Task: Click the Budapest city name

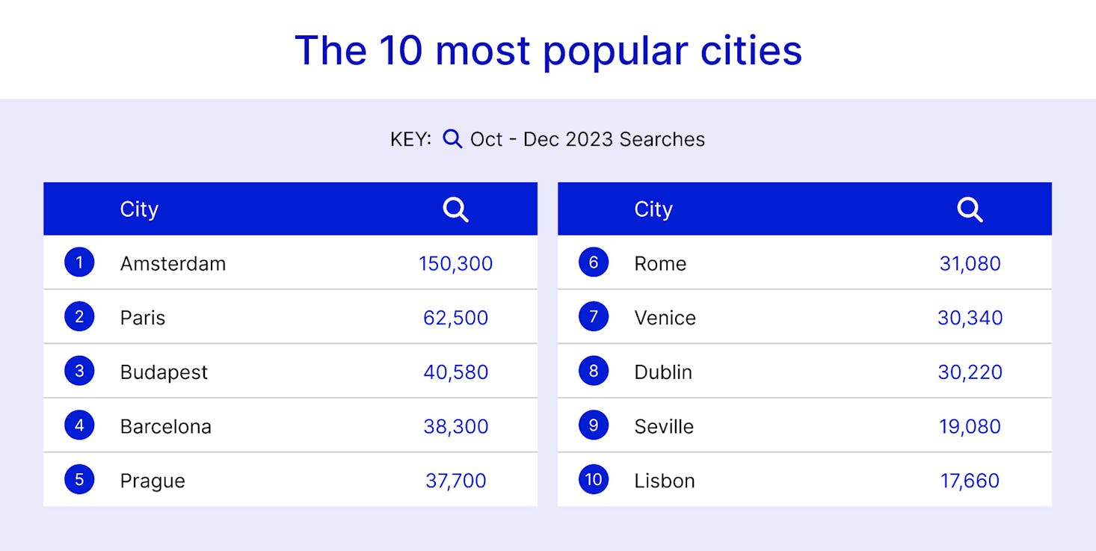Action: [x=164, y=372]
